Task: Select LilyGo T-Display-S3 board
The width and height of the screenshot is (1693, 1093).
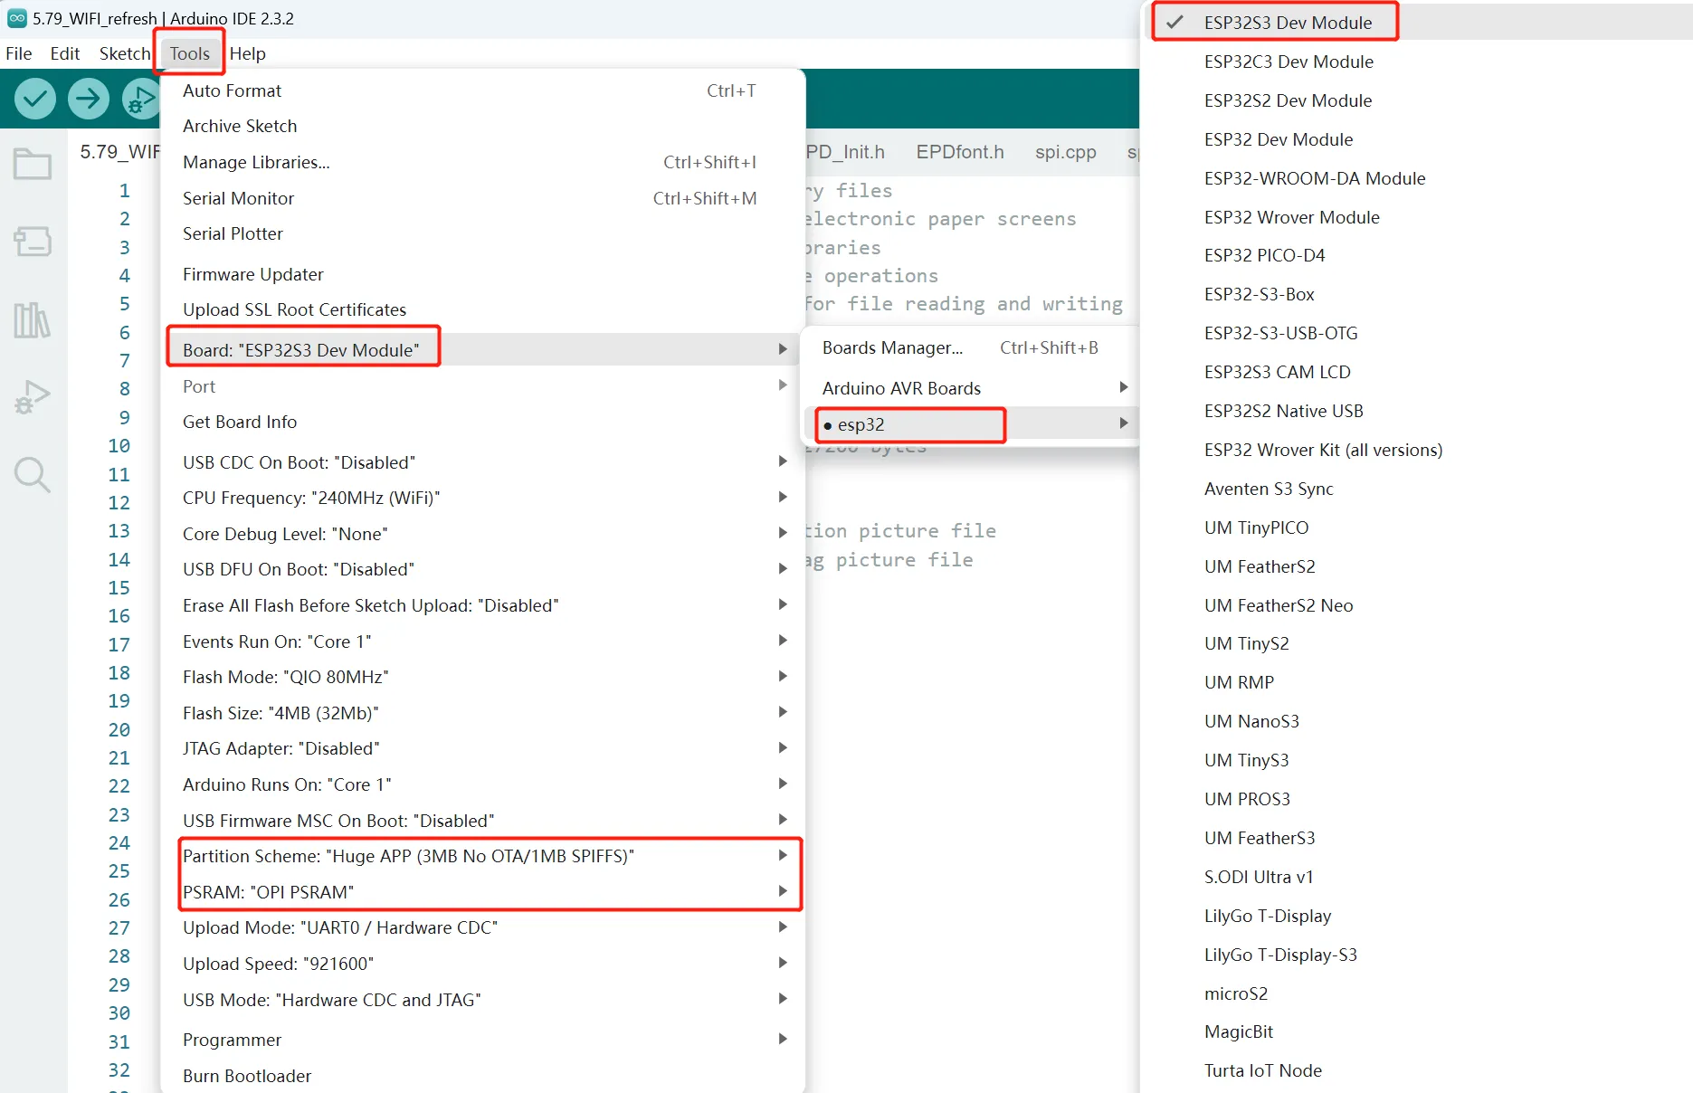Action: tap(1416, 955)
